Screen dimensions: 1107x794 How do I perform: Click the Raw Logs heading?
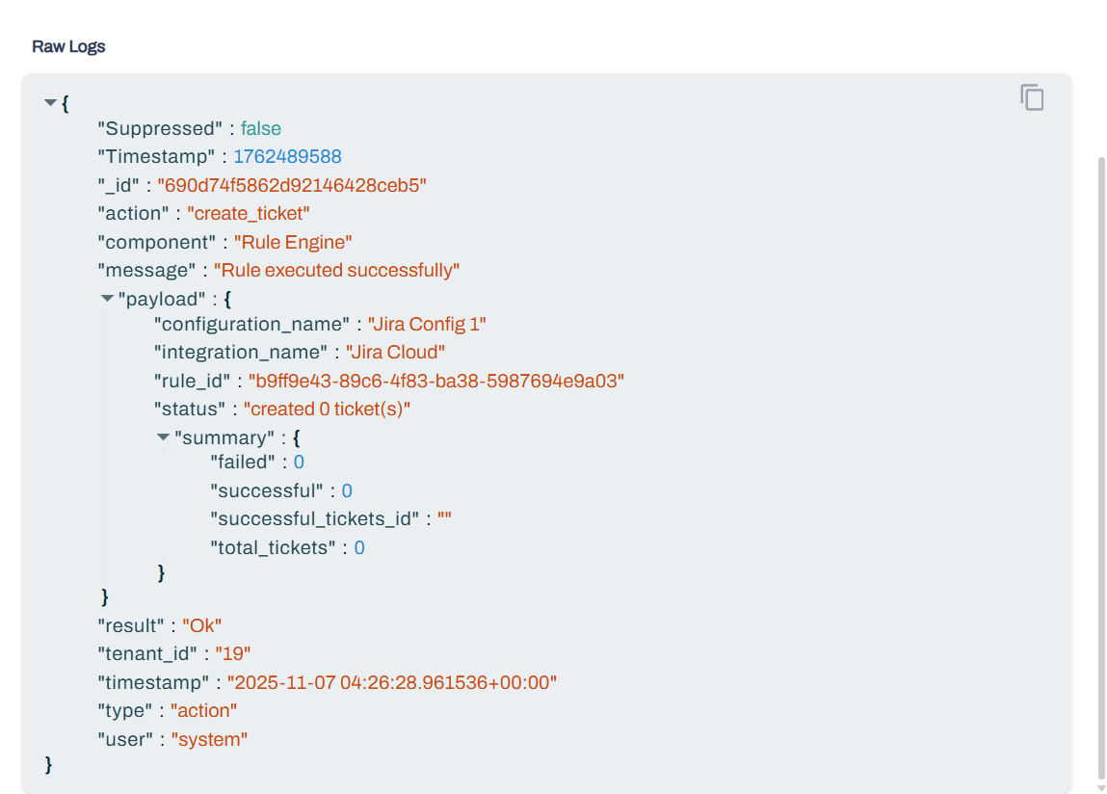point(68,46)
